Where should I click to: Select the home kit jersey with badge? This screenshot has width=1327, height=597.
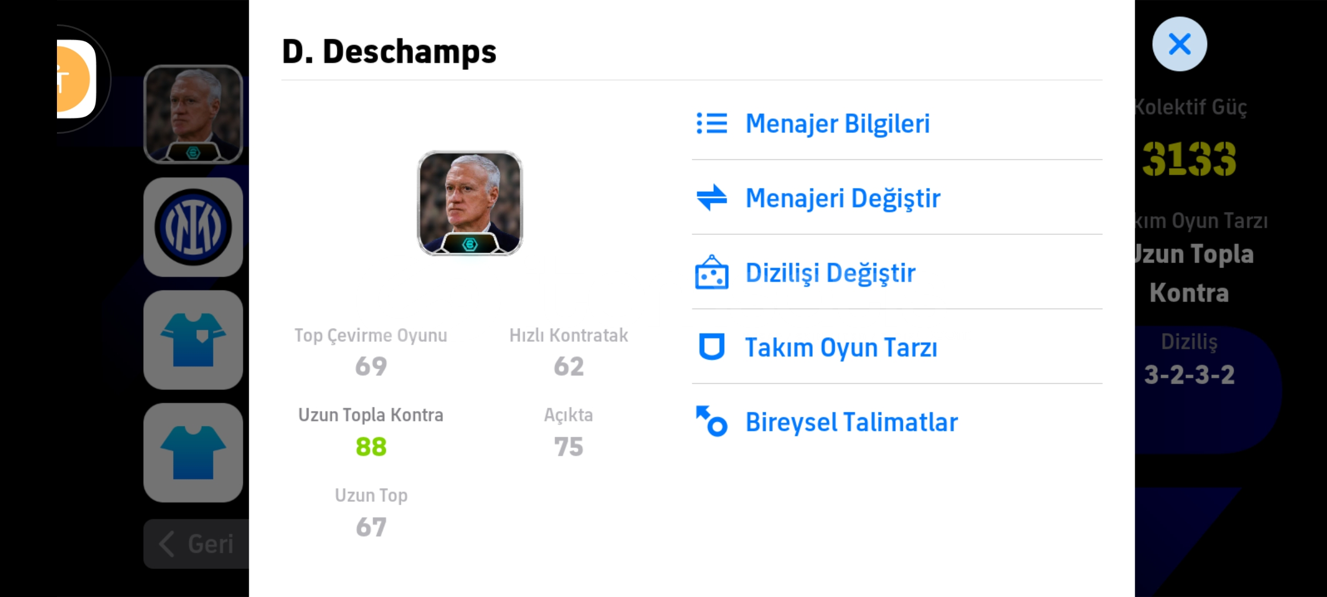[193, 340]
